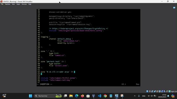This screenshot has height=99, width=177.
Task: Open the View menu
Action: [13, 4]
